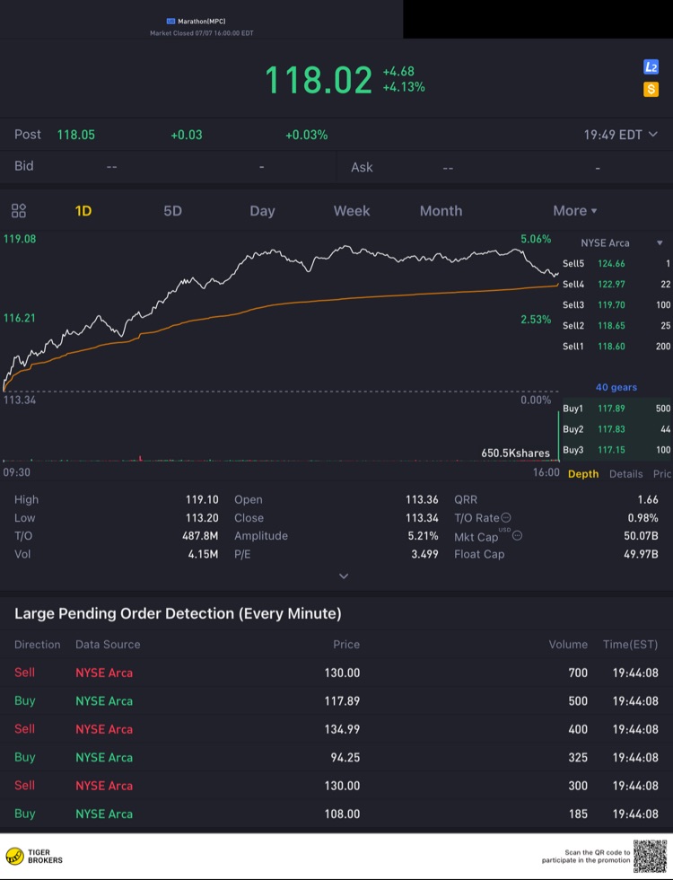This screenshot has width=673, height=880.
Task: Click the Sell1 118.60 order row
Action: point(616,347)
